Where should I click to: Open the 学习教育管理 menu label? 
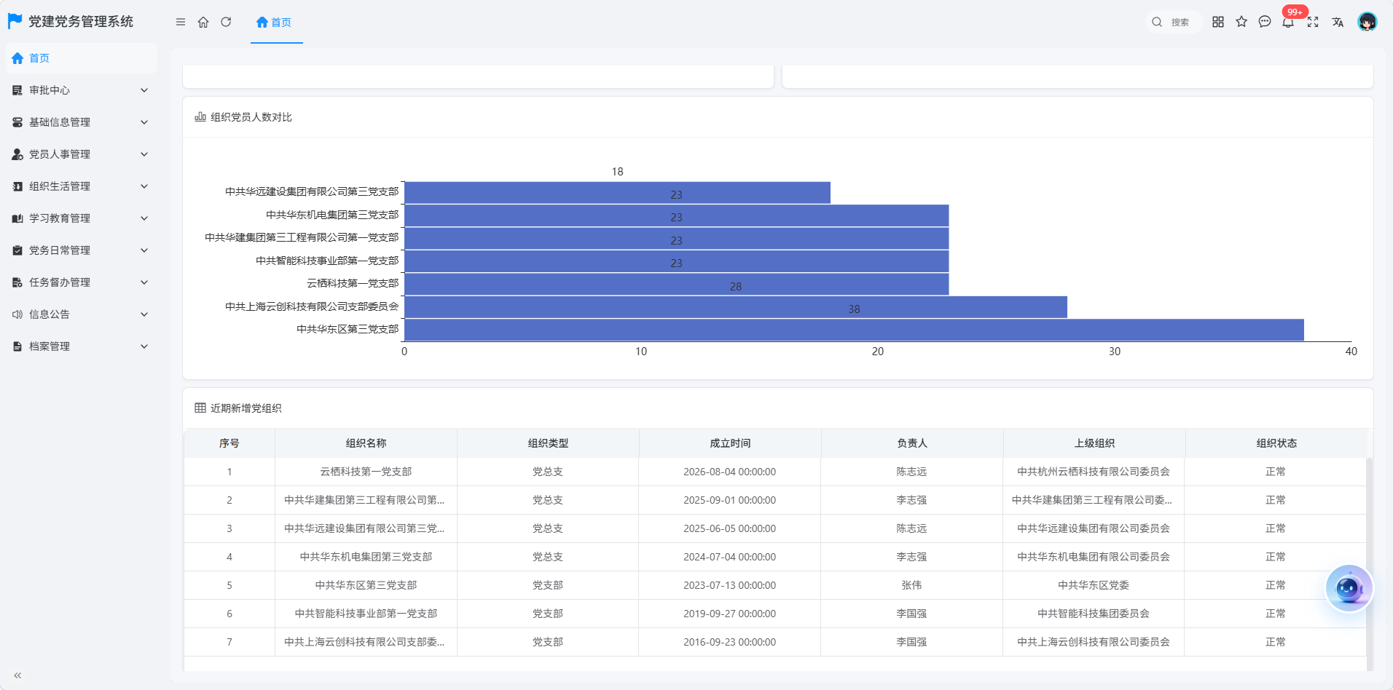pyautogui.click(x=60, y=218)
